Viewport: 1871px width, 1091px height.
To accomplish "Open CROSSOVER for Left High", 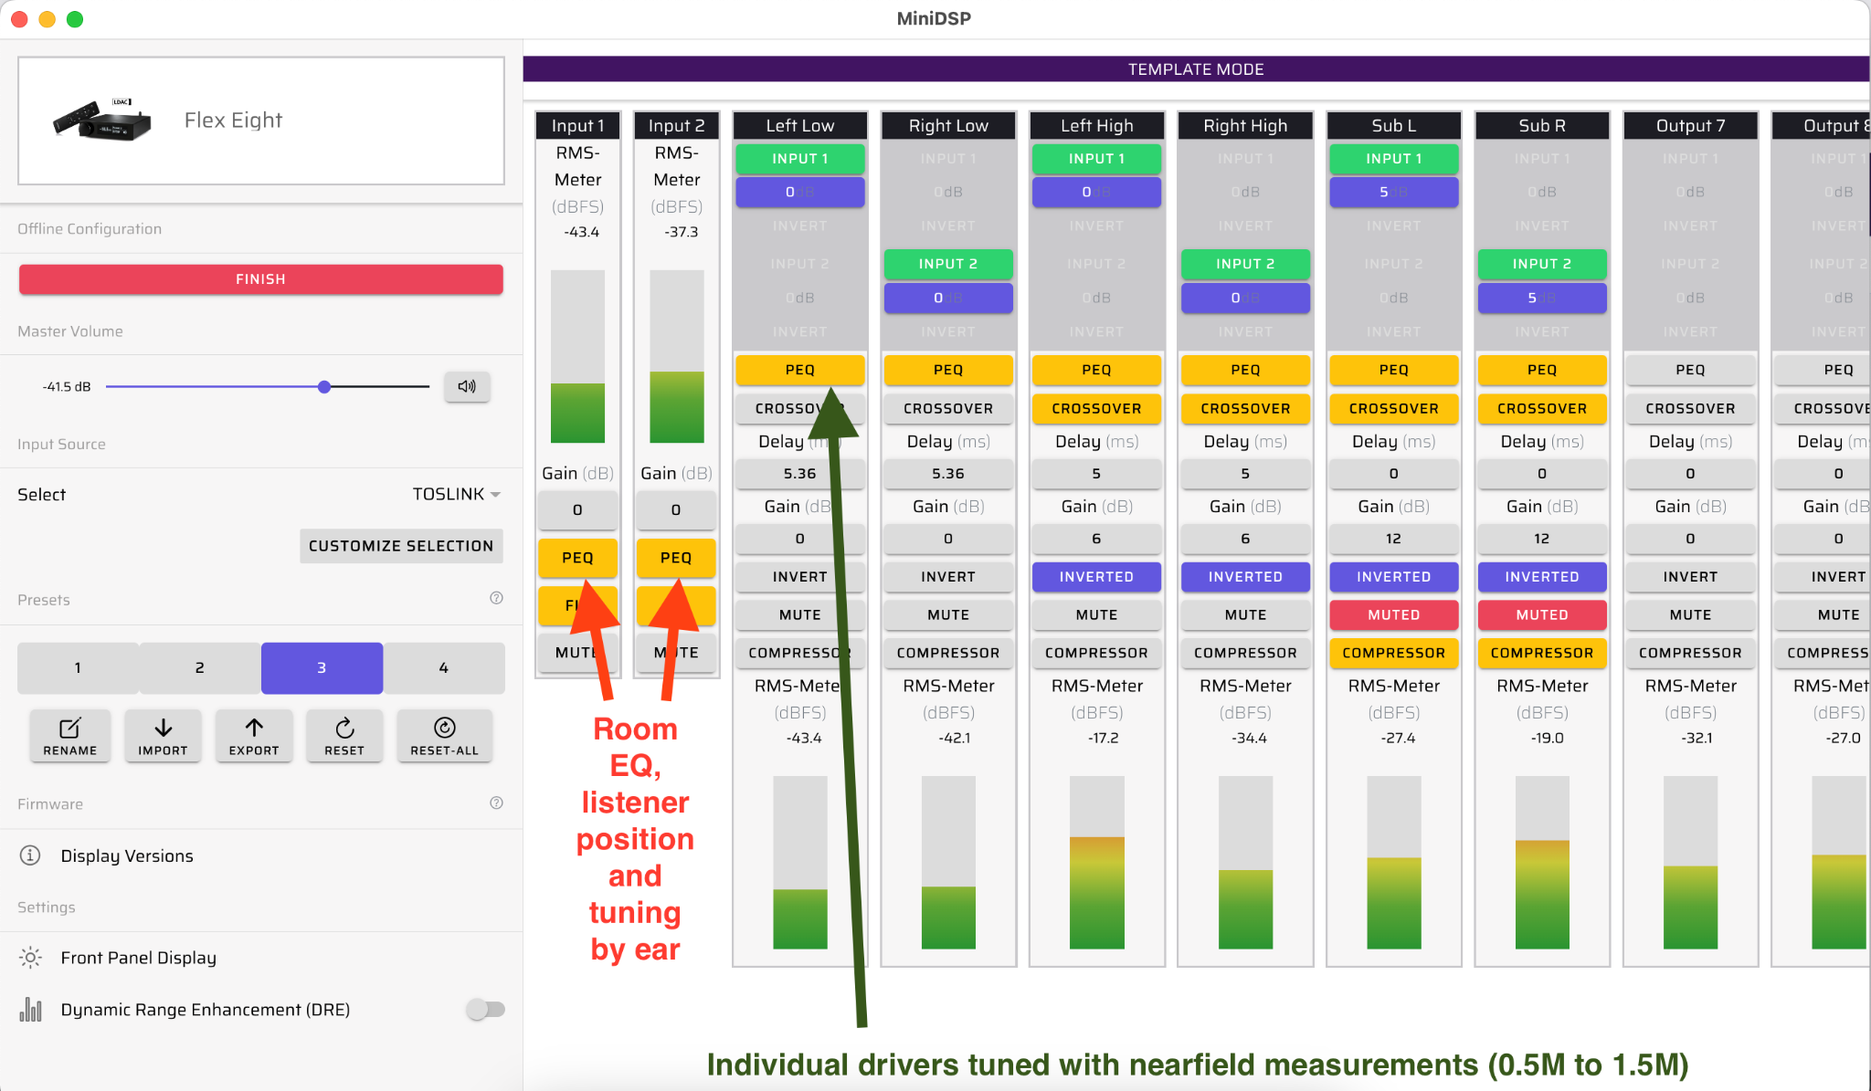I will (1096, 408).
